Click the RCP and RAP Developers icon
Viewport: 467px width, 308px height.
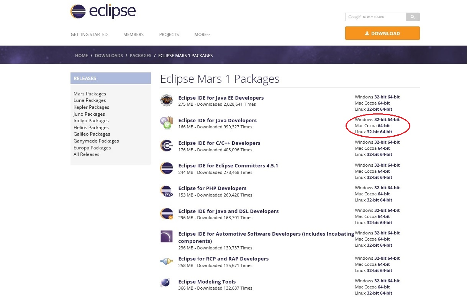167,262
